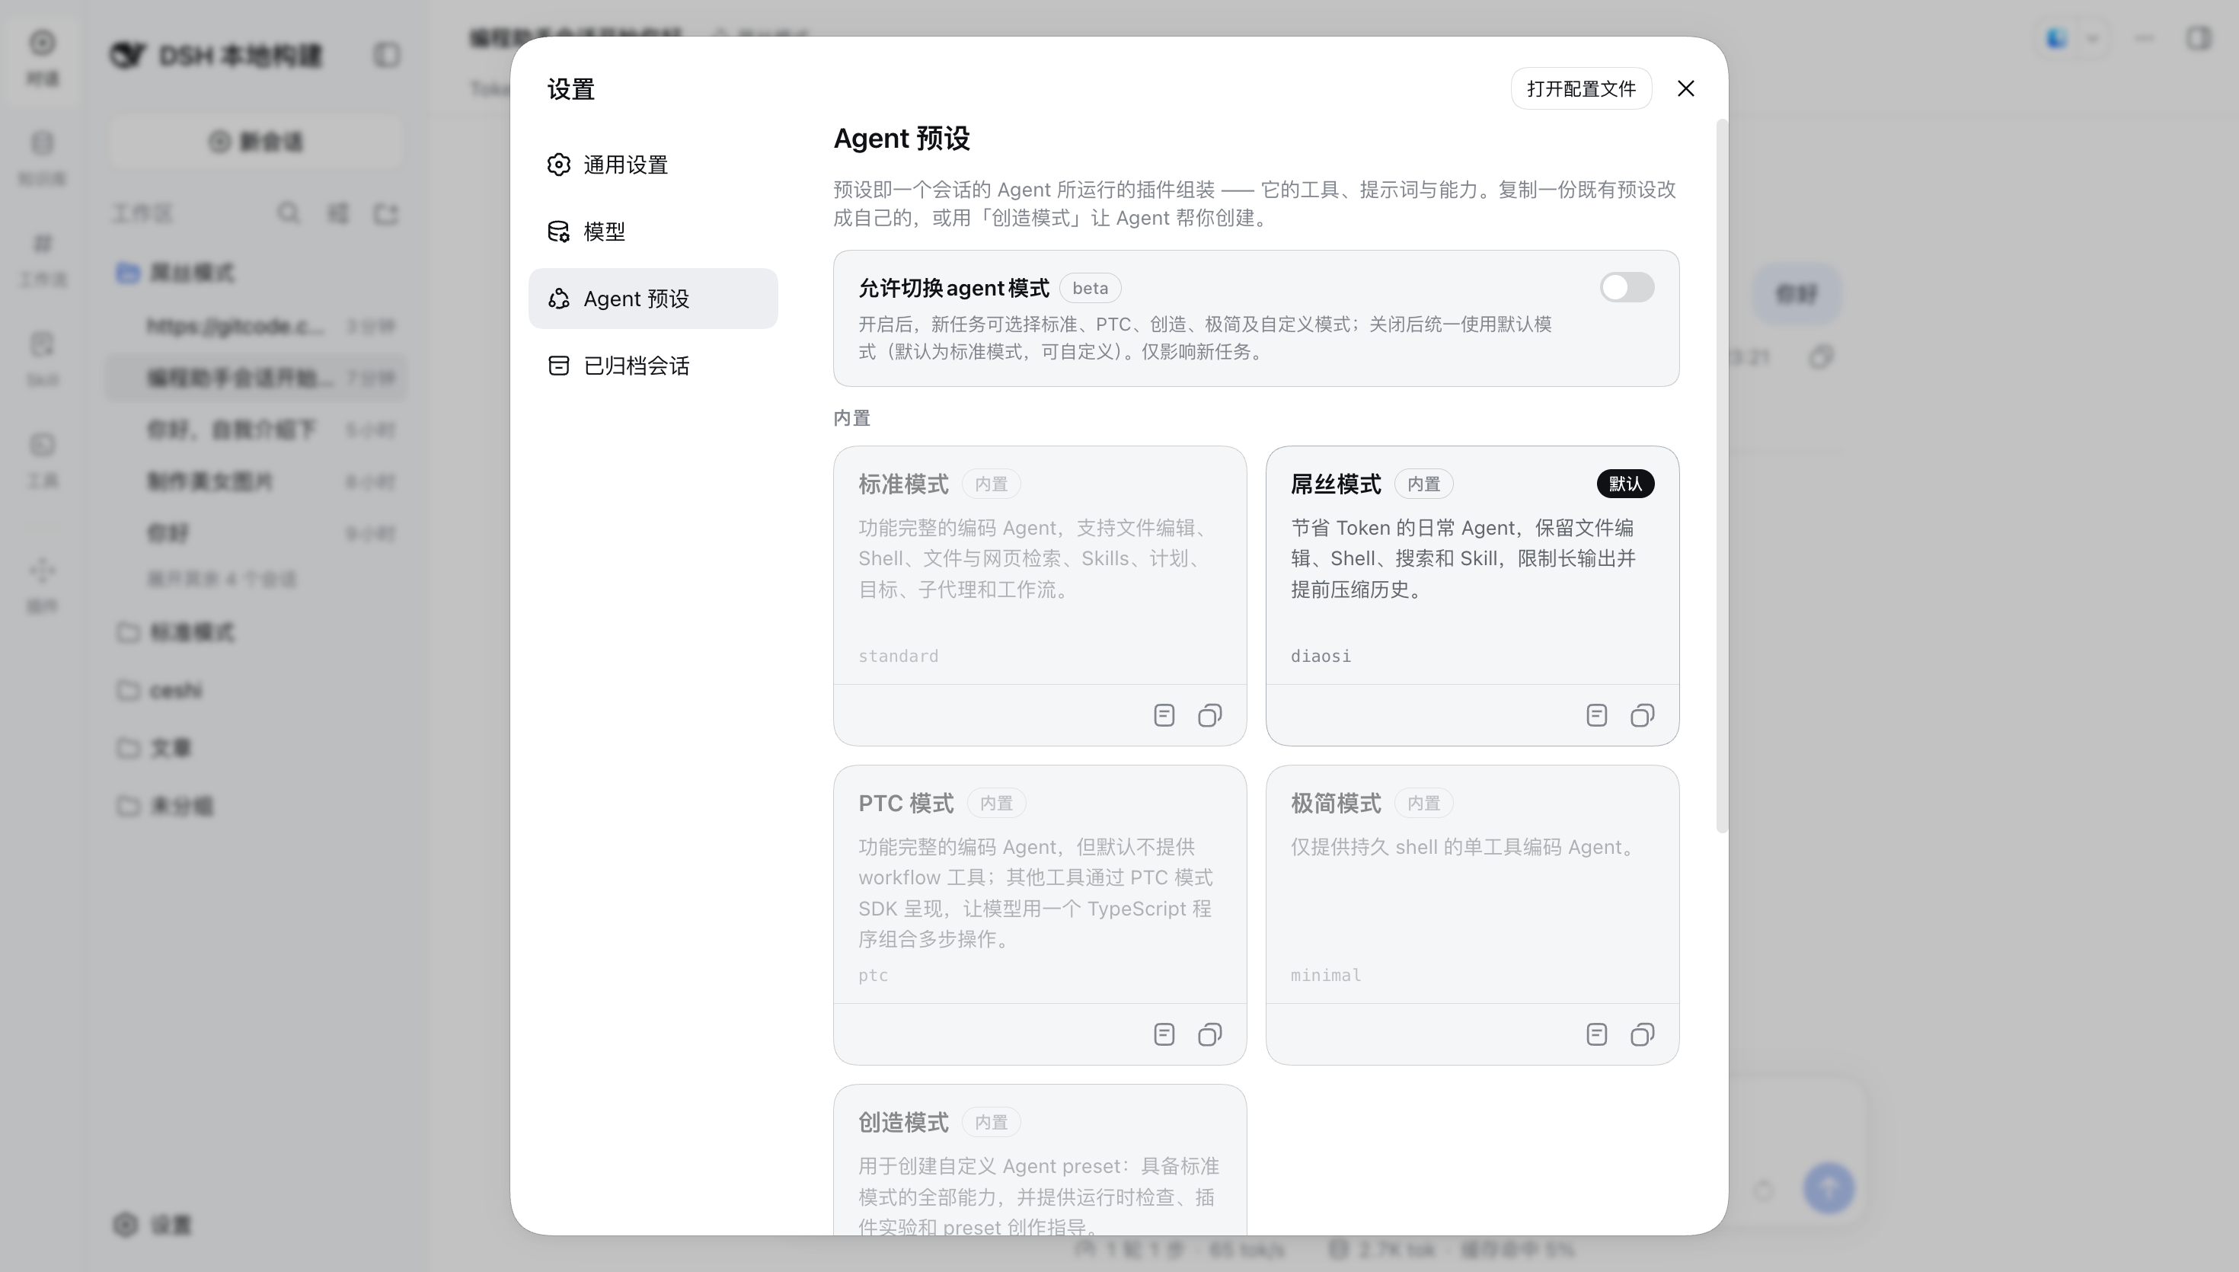Duplicate the 屌丝模式 preset via copy icon
The image size is (2239, 1272).
click(1642, 715)
